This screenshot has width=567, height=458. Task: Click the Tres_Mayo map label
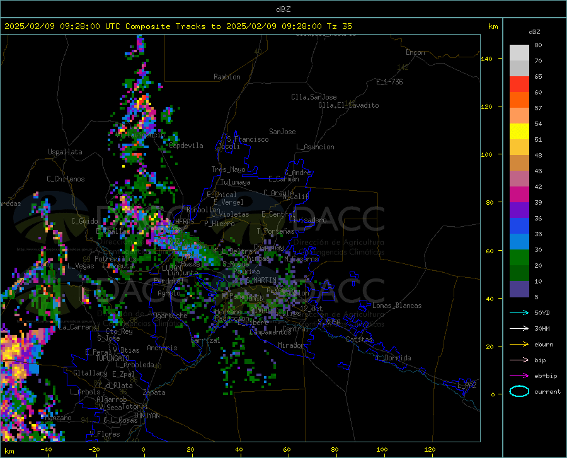228,169
